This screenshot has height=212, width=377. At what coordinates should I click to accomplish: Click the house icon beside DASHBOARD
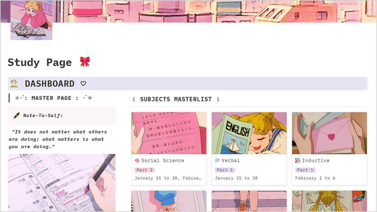coord(14,84)
